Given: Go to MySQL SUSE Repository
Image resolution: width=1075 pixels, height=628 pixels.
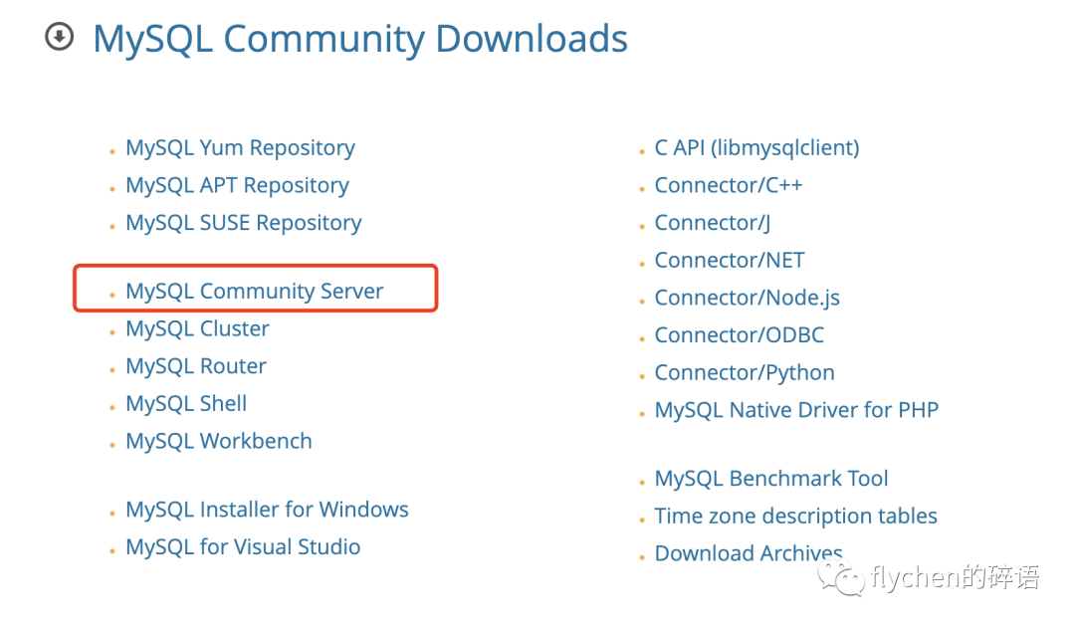Looking at the screenshot, I should (x=244, y=223).
